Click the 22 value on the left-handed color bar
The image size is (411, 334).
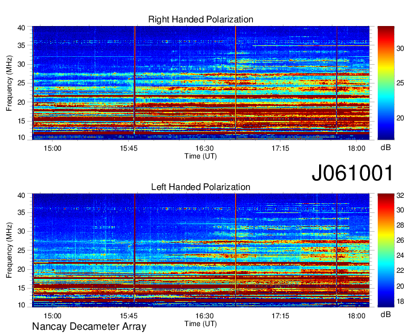400,270
